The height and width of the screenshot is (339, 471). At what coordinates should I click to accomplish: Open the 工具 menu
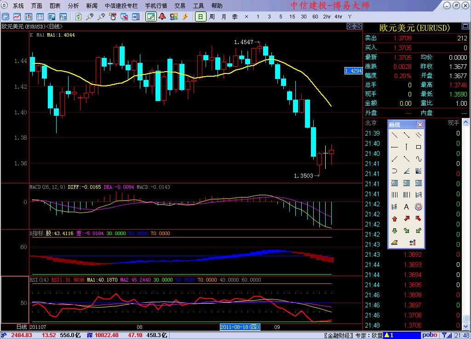point(198,6)
